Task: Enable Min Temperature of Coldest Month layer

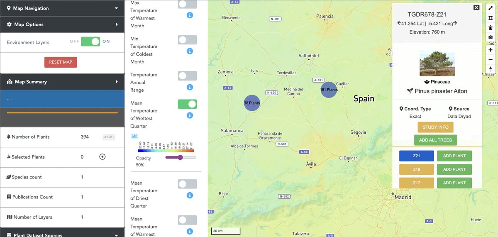Action: click(187, 40)
